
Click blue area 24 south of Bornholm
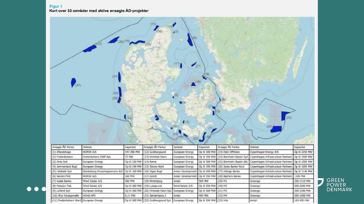point(276,129)
